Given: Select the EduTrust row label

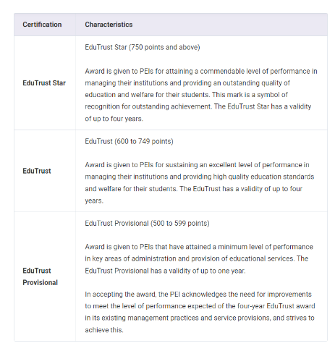Looking at the screenshot, I should tap(37, 171).
